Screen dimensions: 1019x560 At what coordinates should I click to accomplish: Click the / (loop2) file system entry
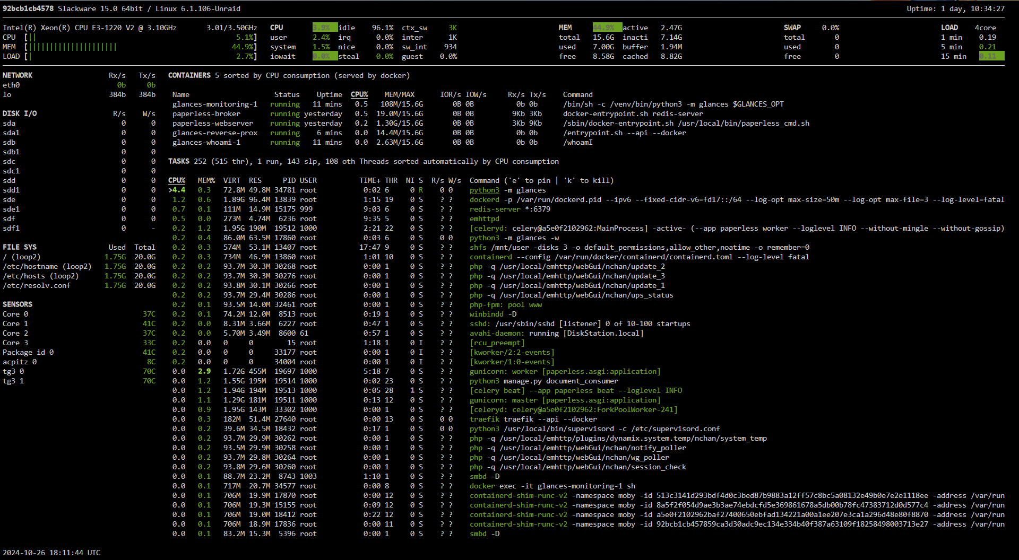click(22, 257)
